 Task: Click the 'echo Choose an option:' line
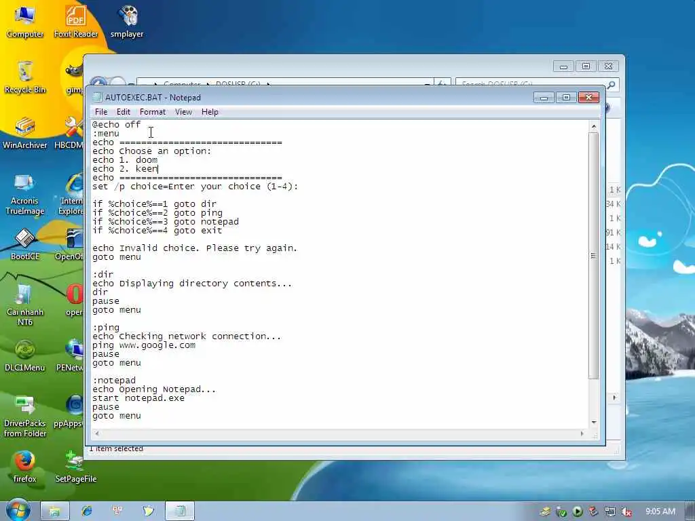tap(151, 151)
